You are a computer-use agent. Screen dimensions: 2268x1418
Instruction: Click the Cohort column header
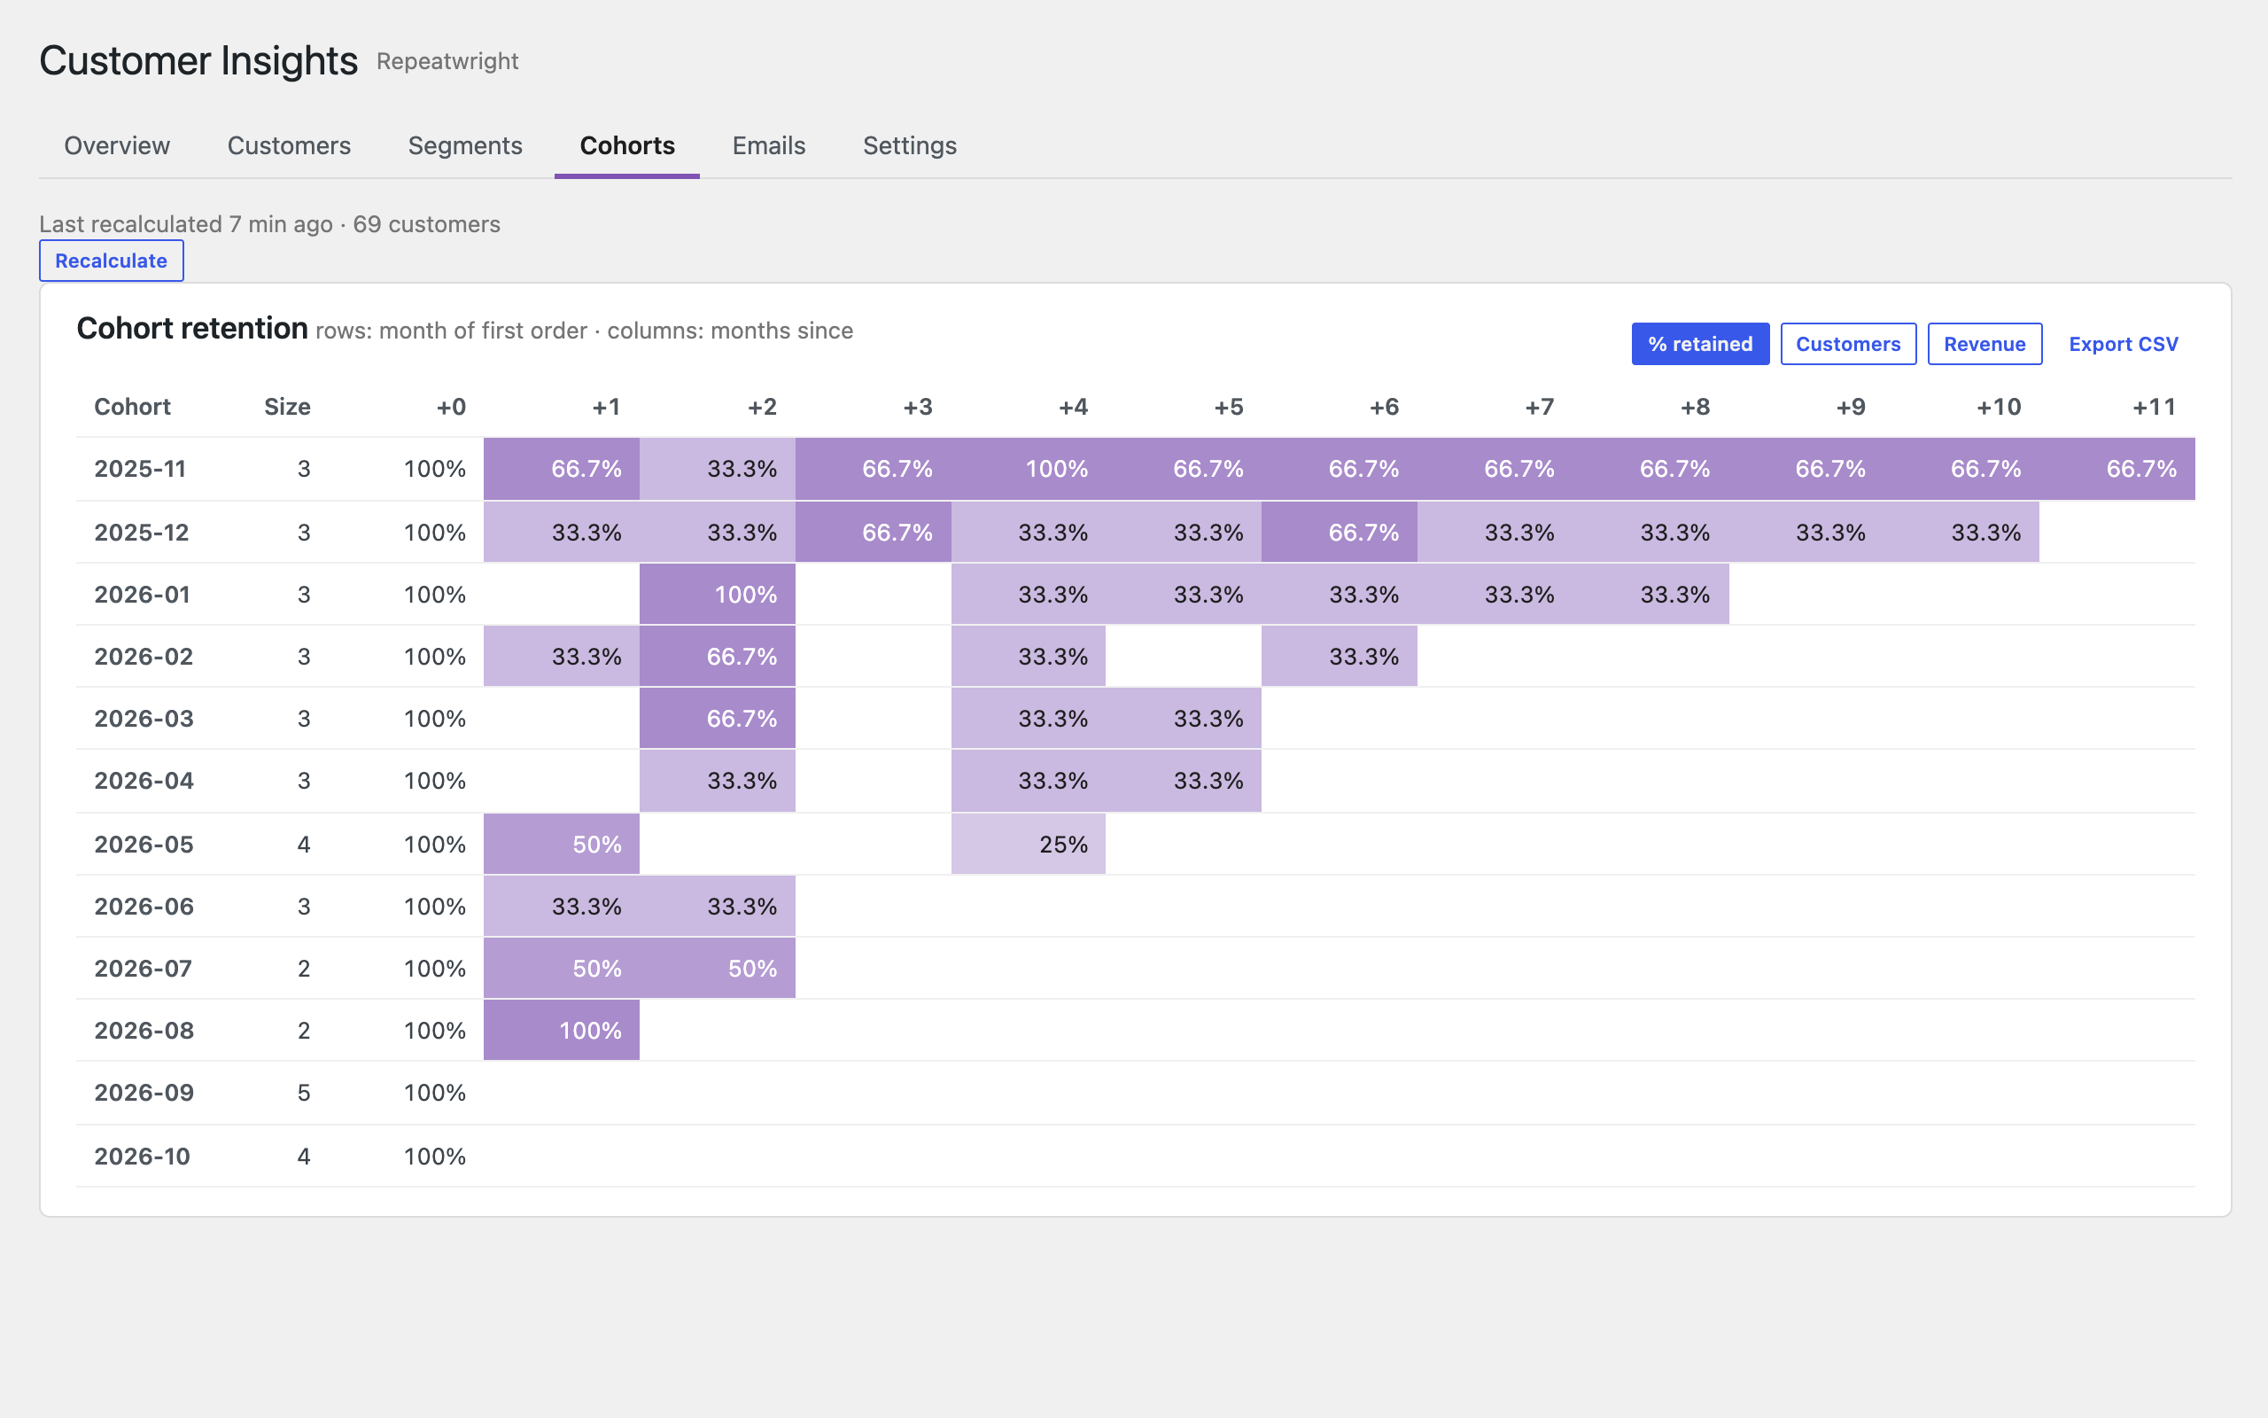click(x=132, y=407)
